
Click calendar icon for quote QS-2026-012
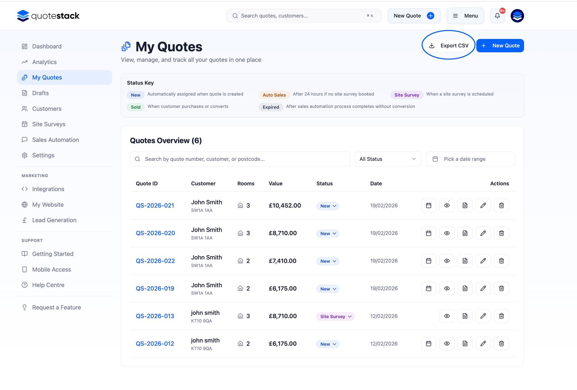[x=429, y=344]
